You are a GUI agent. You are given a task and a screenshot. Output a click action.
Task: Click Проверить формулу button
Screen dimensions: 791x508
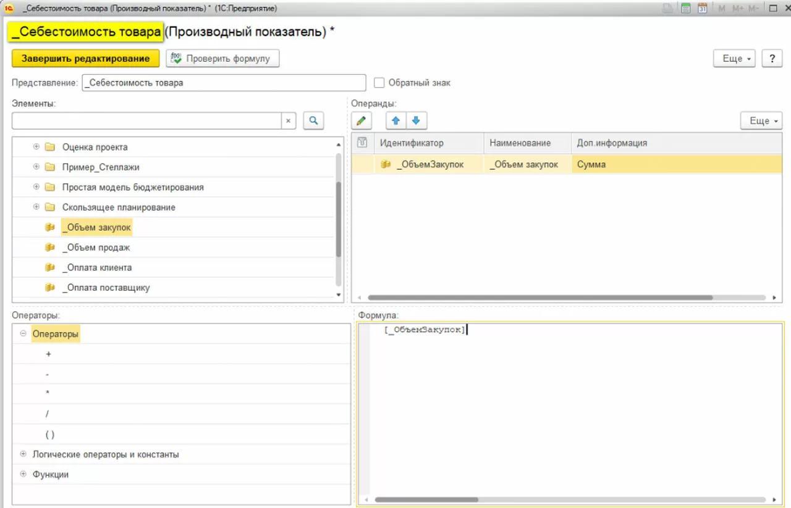click(x=222, y=59)
